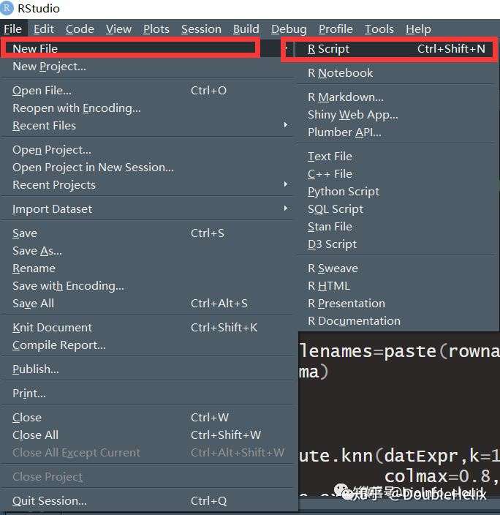Choose R Presentation option
The height and width of the screenshot is (515, 500).
(x=397, y=303)
